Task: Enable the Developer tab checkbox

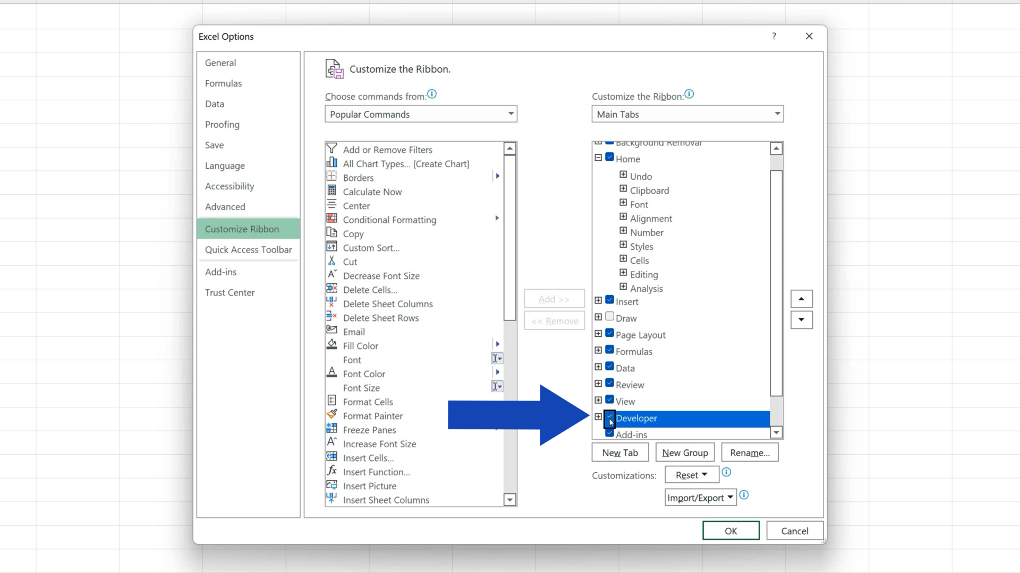Action: pos(610,419)
